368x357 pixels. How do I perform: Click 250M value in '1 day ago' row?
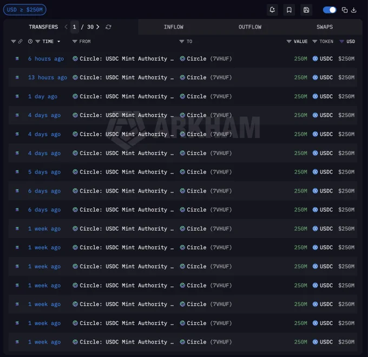301,96
